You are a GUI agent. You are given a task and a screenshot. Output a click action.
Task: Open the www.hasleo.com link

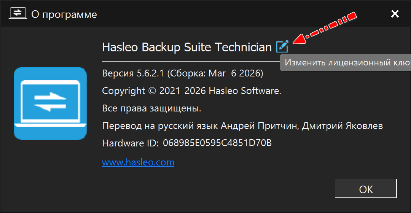point(138,162)
